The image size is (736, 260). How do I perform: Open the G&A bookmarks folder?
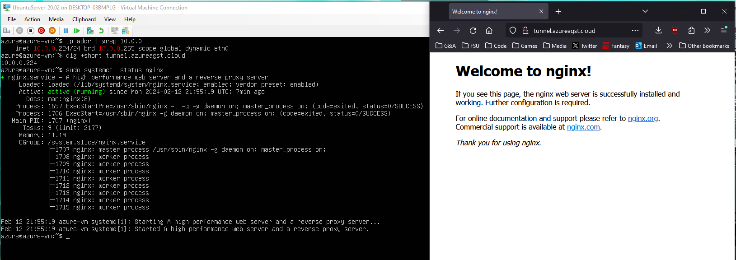(445, 46)
